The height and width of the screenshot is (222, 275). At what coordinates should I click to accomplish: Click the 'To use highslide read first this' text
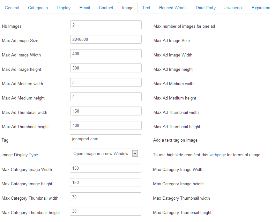(181, 155)
